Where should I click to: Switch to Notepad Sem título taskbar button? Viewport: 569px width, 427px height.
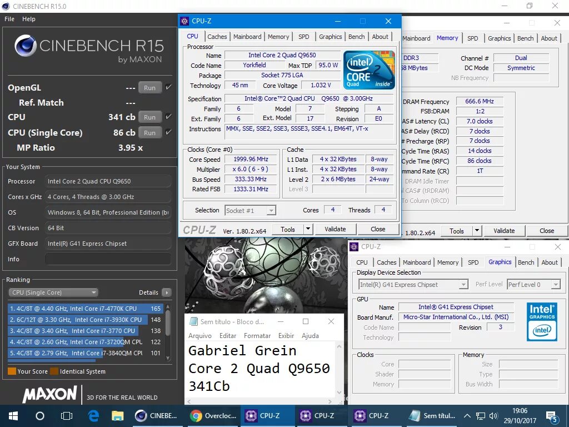point(432,416)
